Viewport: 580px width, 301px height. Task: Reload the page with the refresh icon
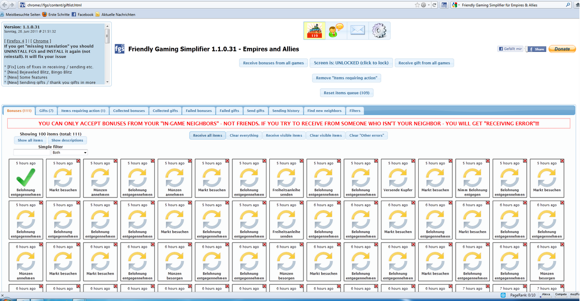434,5
